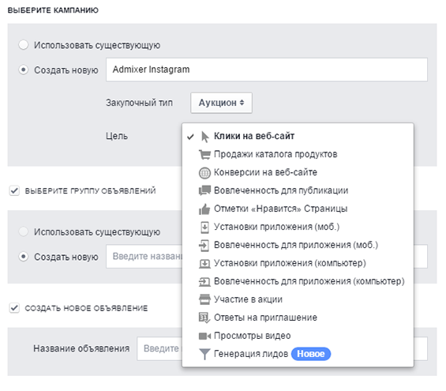Click the cursor icon beside Клики на веб-сайт
The width and height of the screenshot is (446, 391).
[204, 137]
